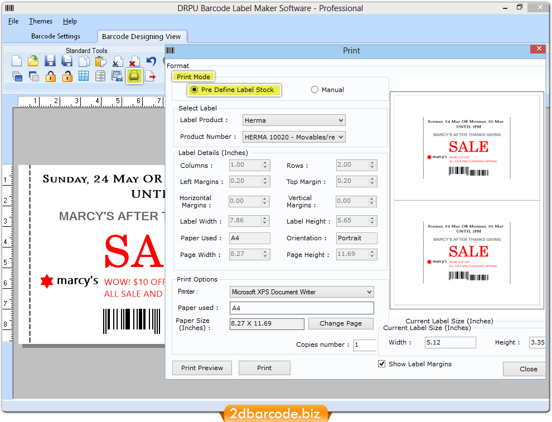The image size is (552, 422).
Task: Click the Save All double-floppy icon
Action: [x=67, y=61]
